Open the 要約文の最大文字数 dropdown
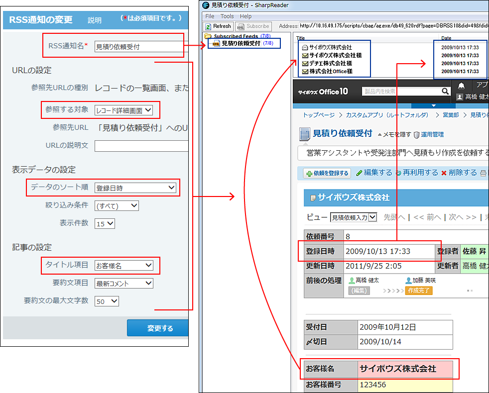Viewport: 489px width, 393px height. click(107, 301)
